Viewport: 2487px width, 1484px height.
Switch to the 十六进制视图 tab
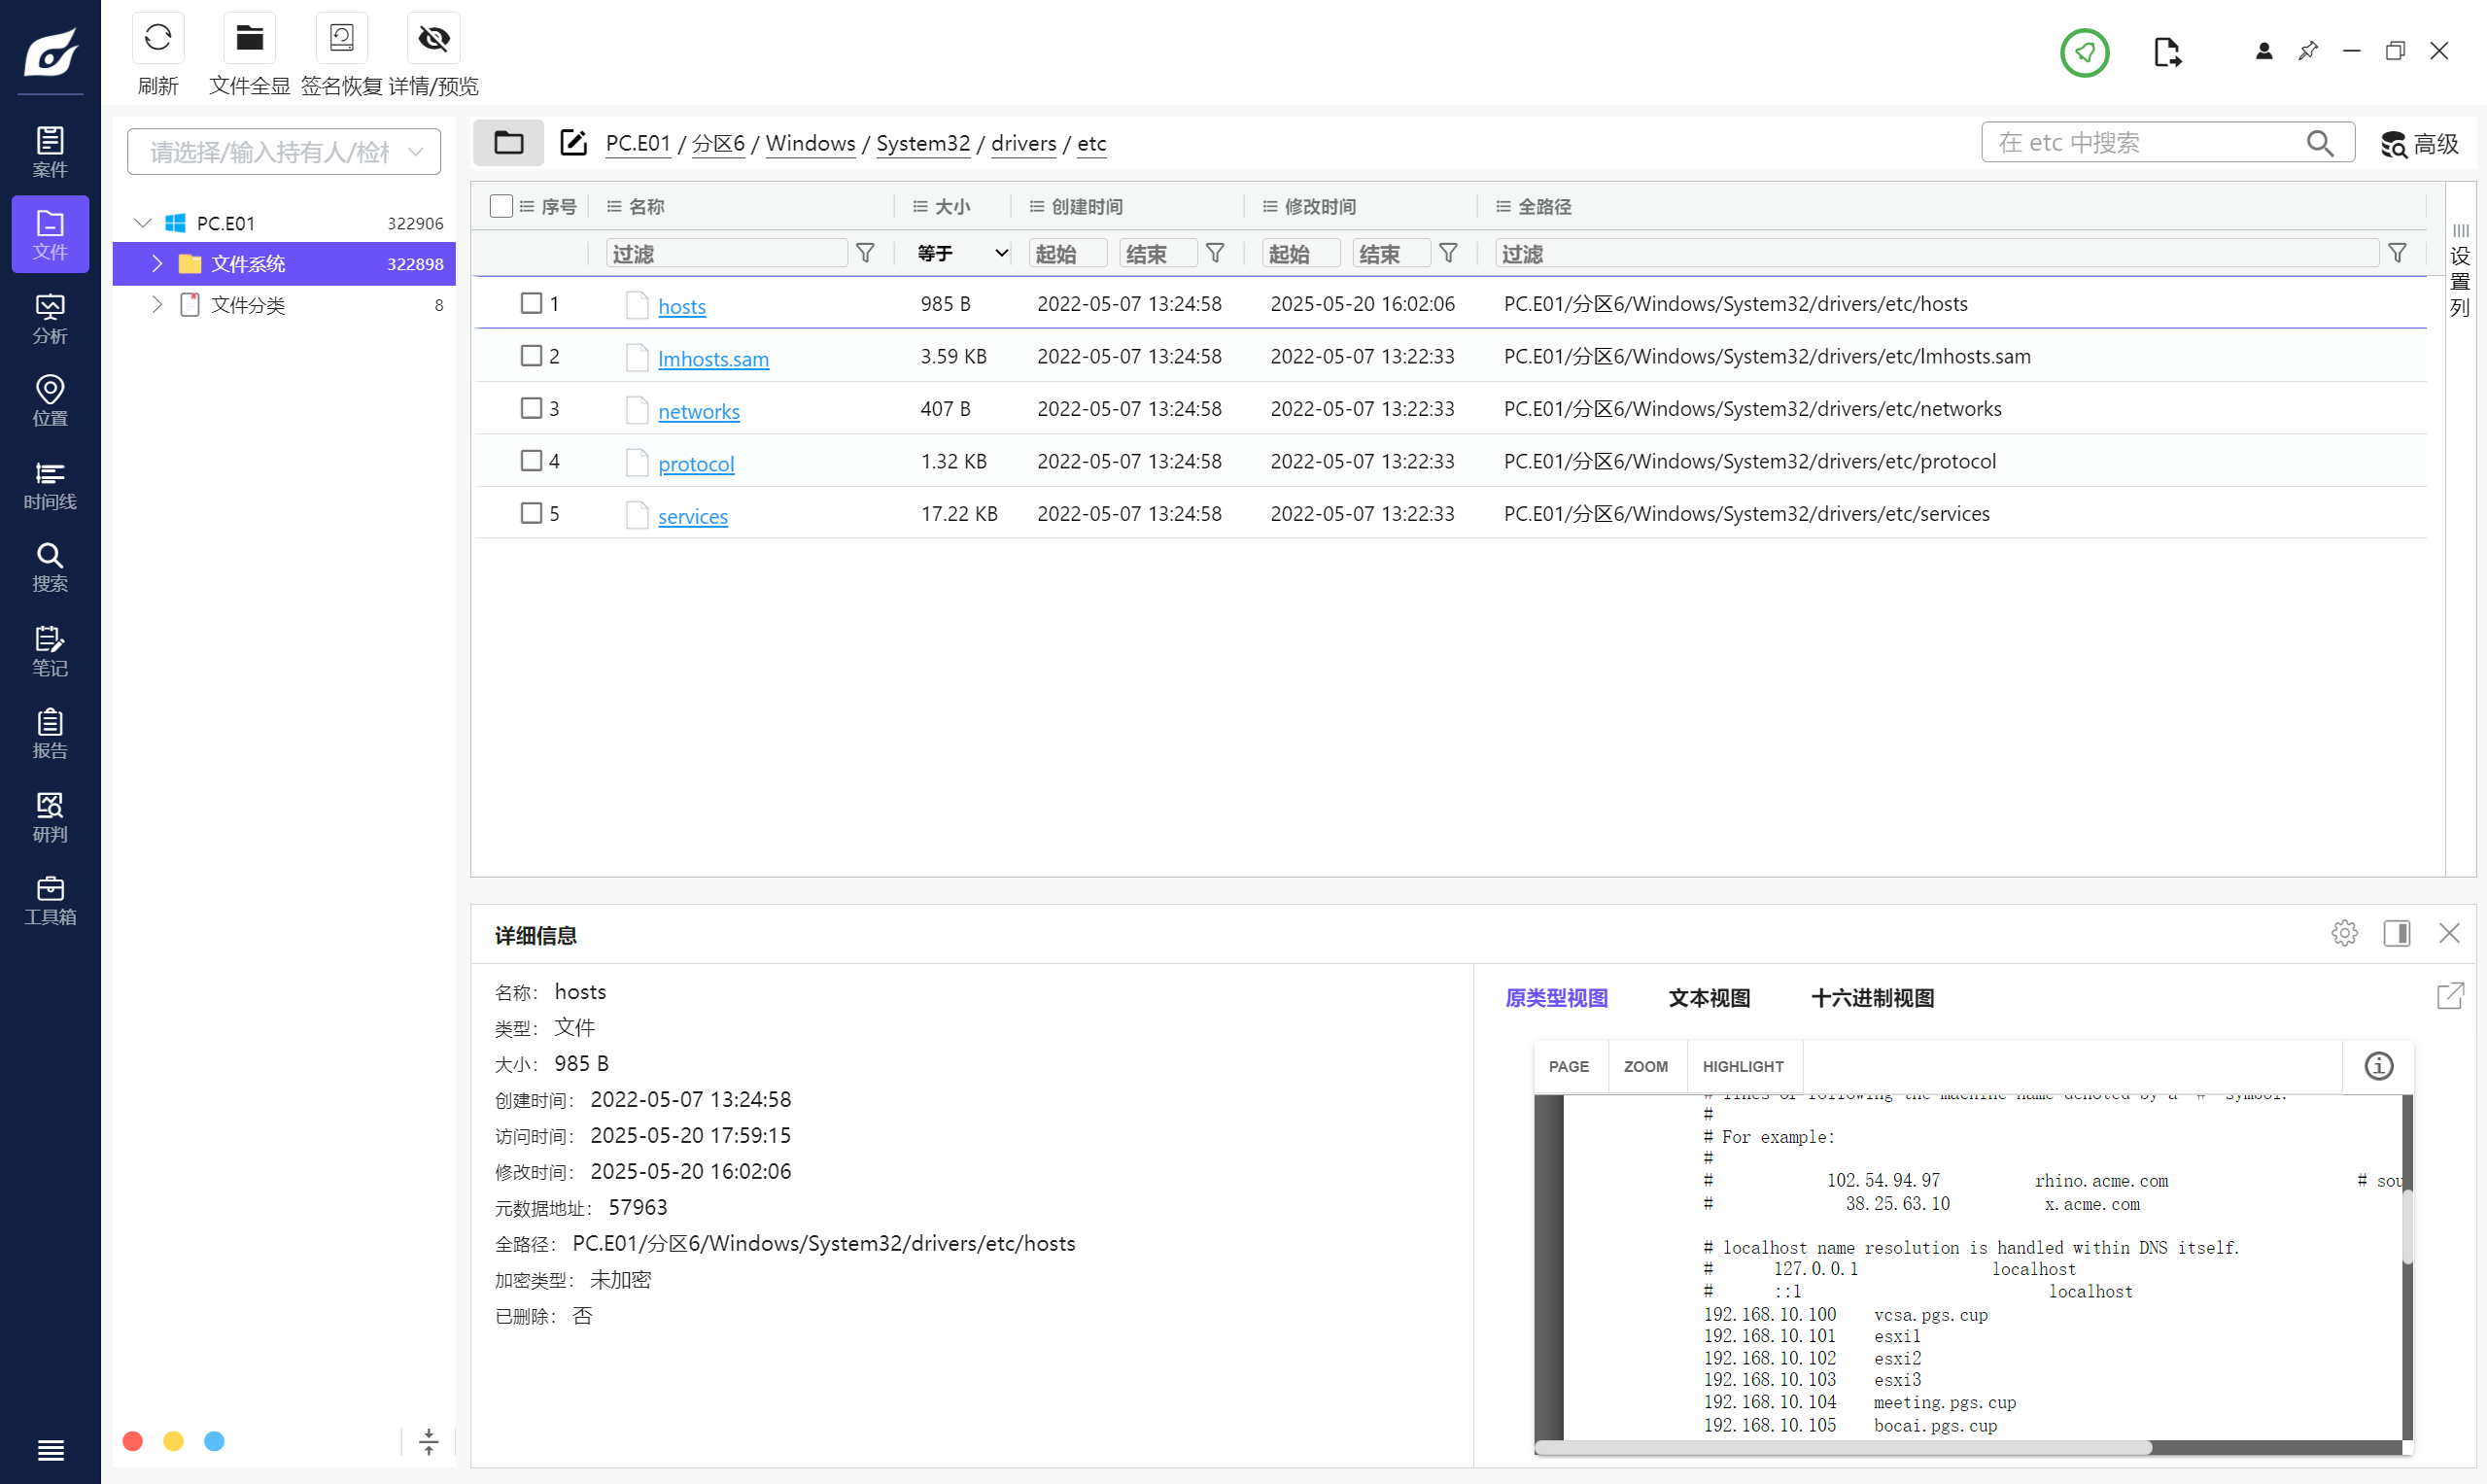(1871, 997)
